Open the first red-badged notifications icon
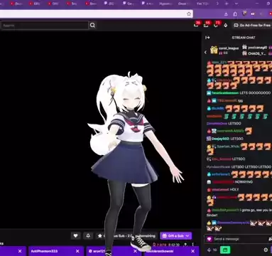 [x=197, y=24]
